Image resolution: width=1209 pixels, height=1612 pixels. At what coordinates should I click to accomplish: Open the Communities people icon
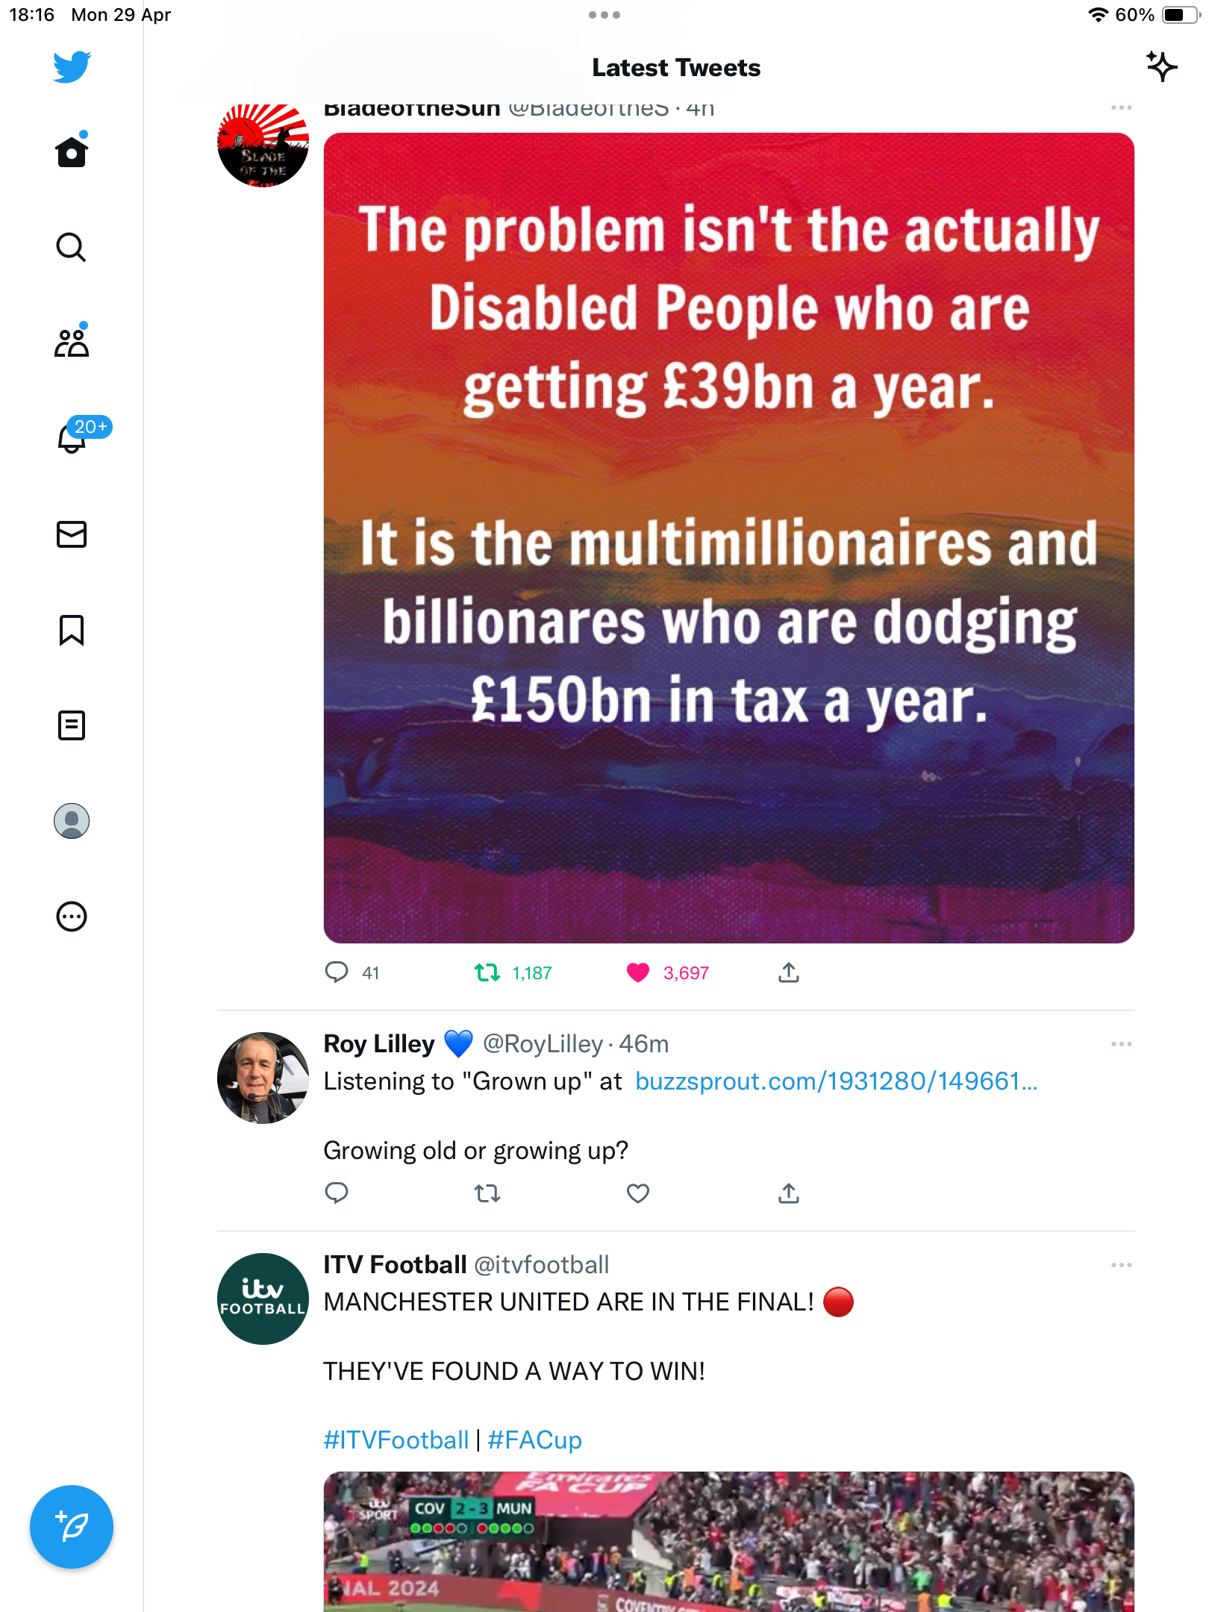click(72, 343)
